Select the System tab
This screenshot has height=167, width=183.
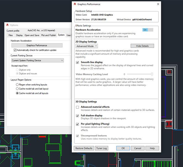click(61, 35)
